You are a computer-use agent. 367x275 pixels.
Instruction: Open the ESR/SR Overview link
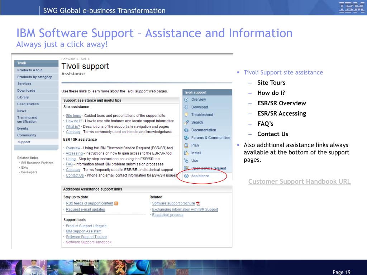click(x=73, y=148)
